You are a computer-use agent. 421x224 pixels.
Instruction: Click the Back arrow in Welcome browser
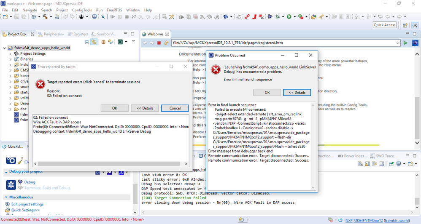pyautogui.click(x=145, y=43)
